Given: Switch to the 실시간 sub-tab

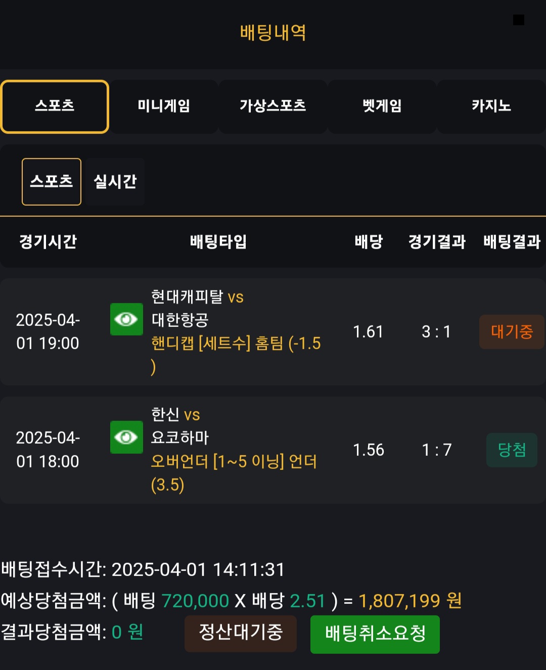Looking at the screenshot, I should 115,182.
